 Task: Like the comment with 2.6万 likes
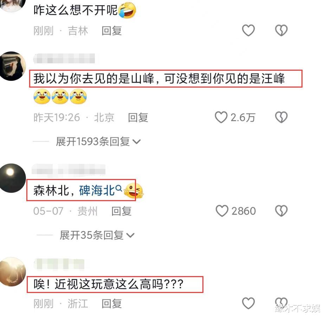click(221, 117)
